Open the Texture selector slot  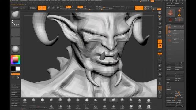tap(15, 41)
